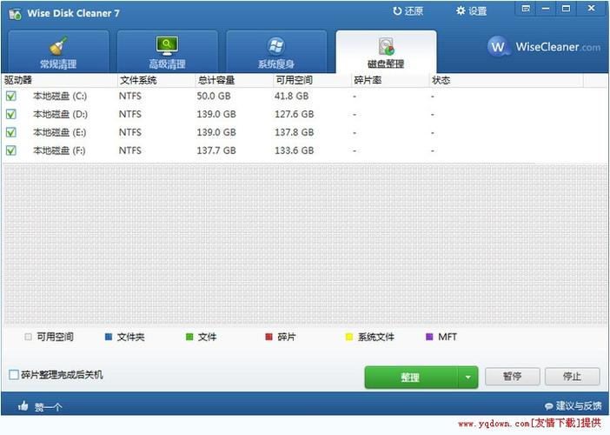
Task: Open the 设置 settings link
Action: (x=477, y=11)
